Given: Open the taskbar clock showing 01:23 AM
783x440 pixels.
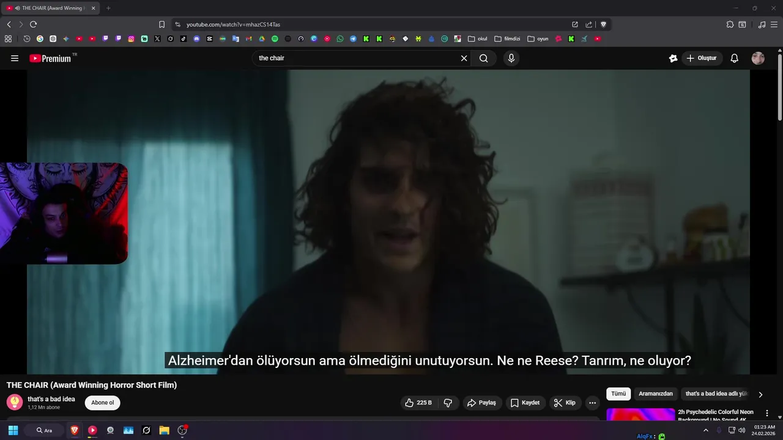Looking at the screenshot, I should coord(764,430).
